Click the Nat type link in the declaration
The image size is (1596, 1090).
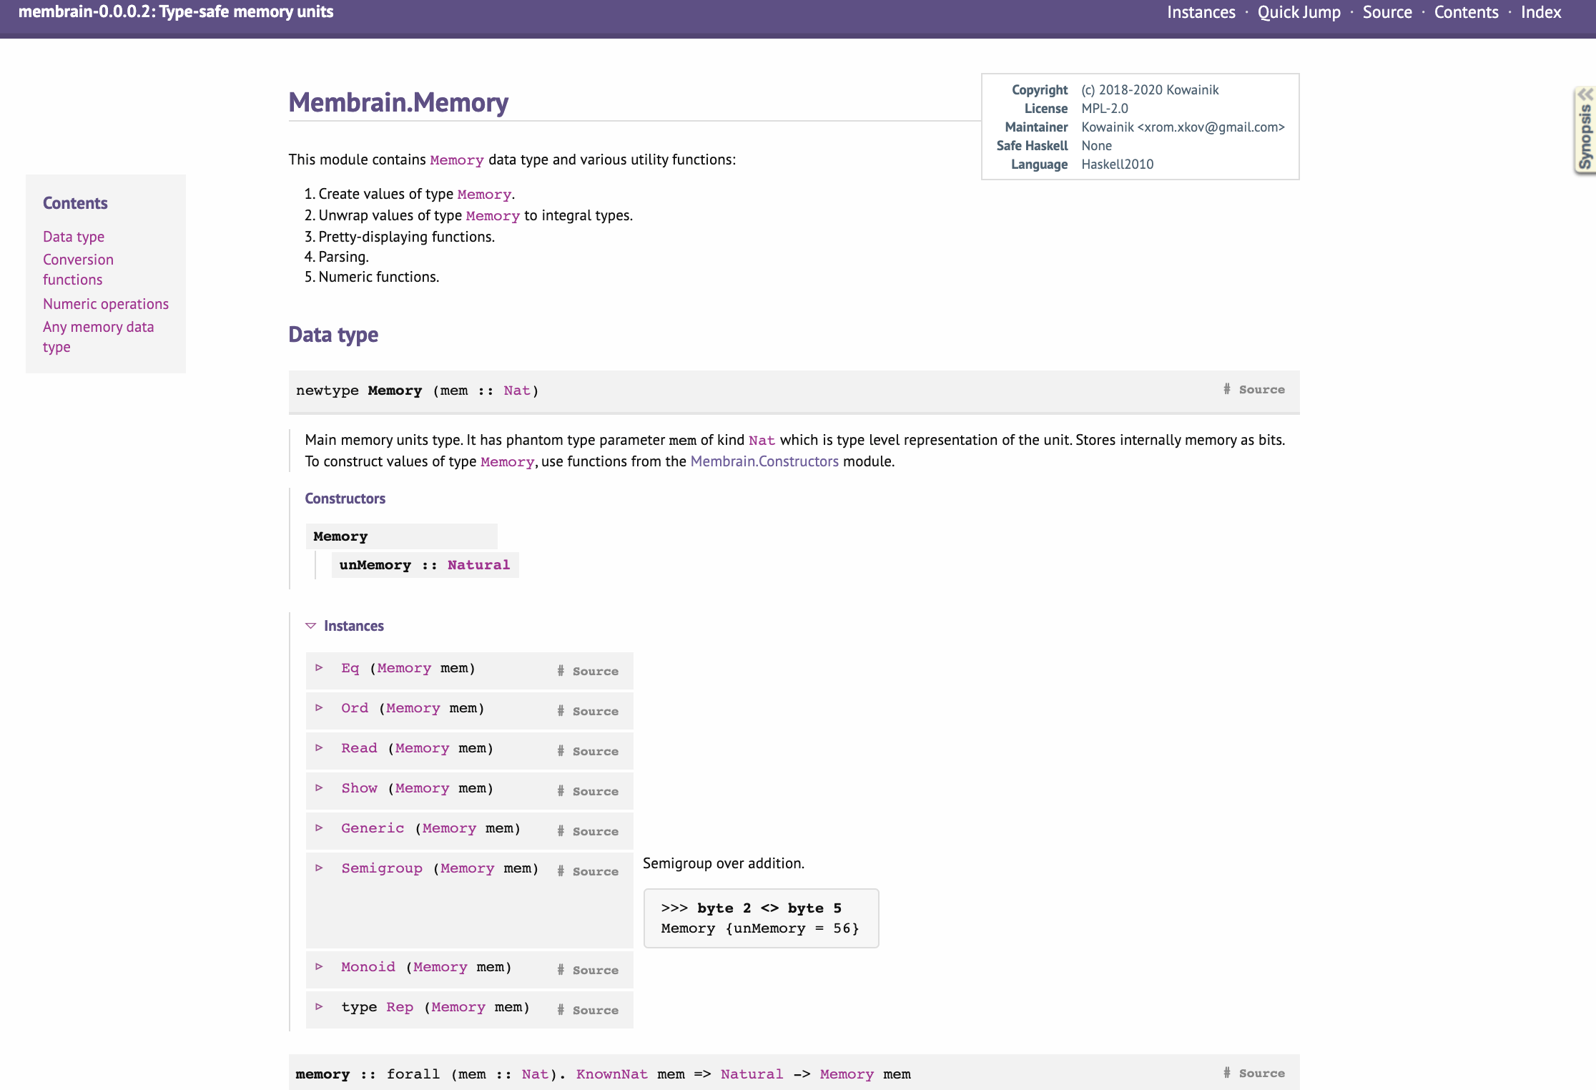[x=516, y=391]
